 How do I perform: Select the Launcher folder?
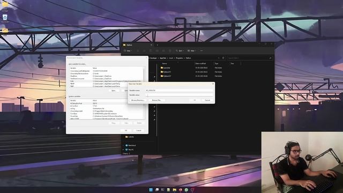click(x=166, y=68)
